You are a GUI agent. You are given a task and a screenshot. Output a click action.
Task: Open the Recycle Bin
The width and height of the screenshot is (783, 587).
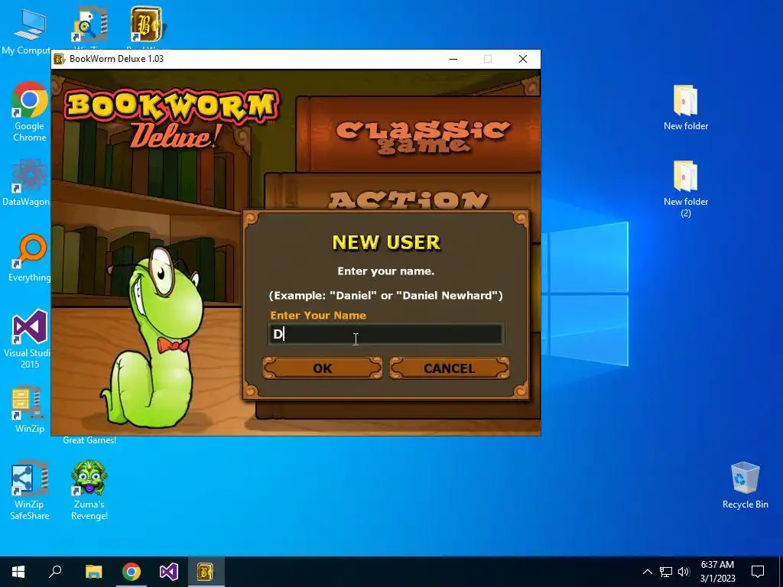tap(745, 485)
